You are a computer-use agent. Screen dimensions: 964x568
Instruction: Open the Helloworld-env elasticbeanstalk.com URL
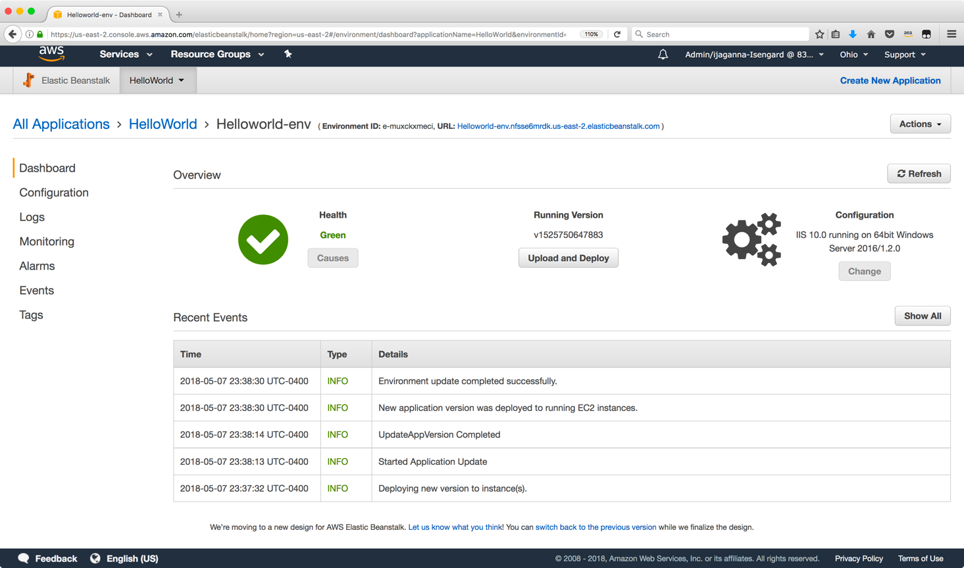point(558,126)
